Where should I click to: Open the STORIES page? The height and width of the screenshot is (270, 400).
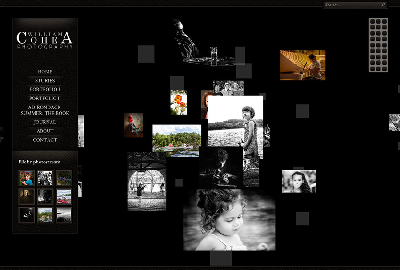[45, 80]
